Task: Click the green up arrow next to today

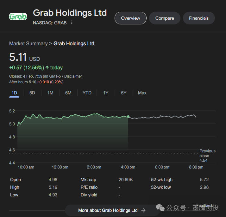Action: pyautogui.click(x=47, y=67)
